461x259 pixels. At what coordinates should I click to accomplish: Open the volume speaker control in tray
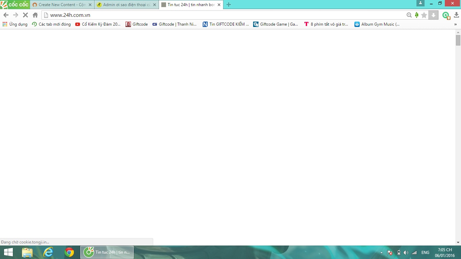(x=406, y=253)
